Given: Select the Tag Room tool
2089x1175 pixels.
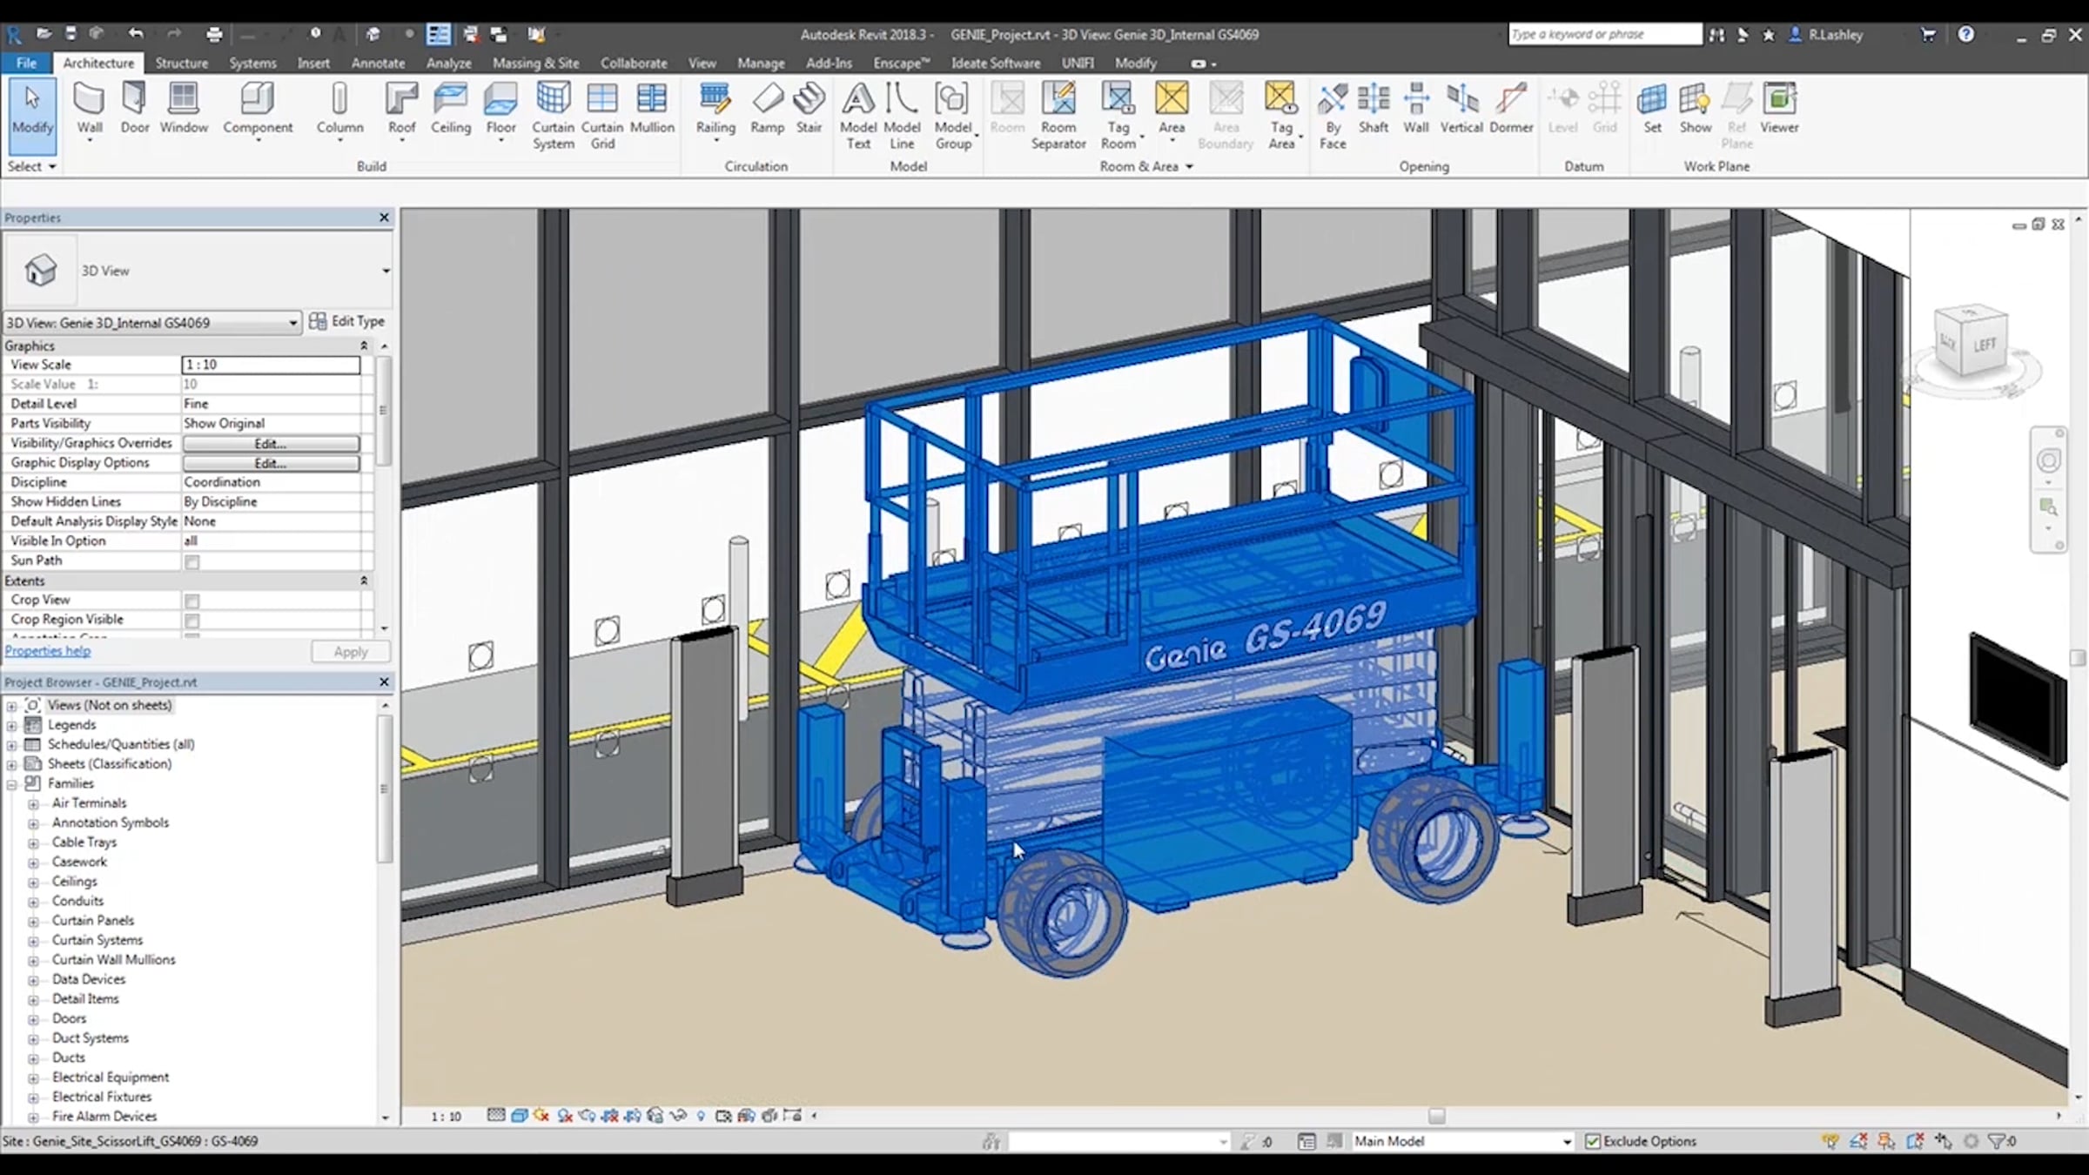Looking at the screenshot, I should point(1118,117).
